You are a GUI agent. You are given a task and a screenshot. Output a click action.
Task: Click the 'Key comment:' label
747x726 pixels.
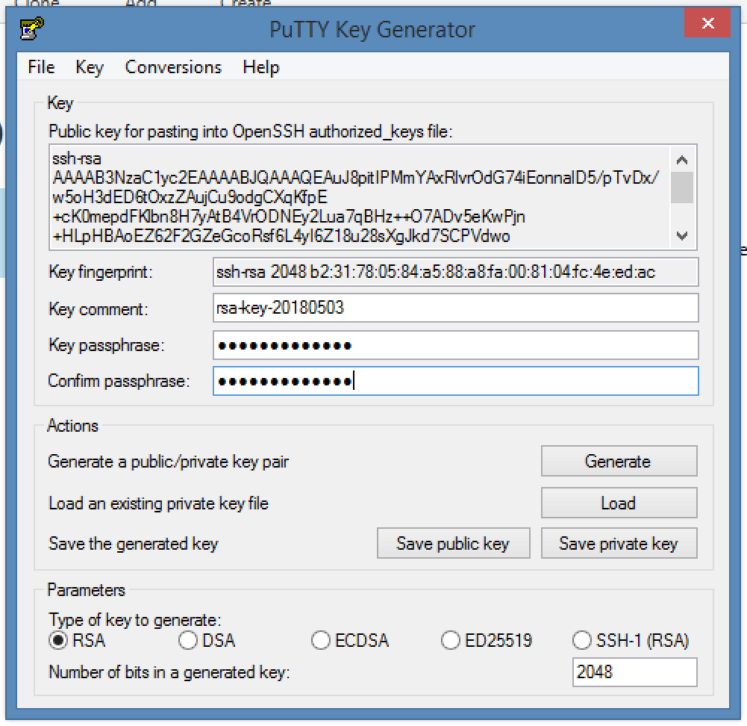pyautogui.click(x=99, y=309)
